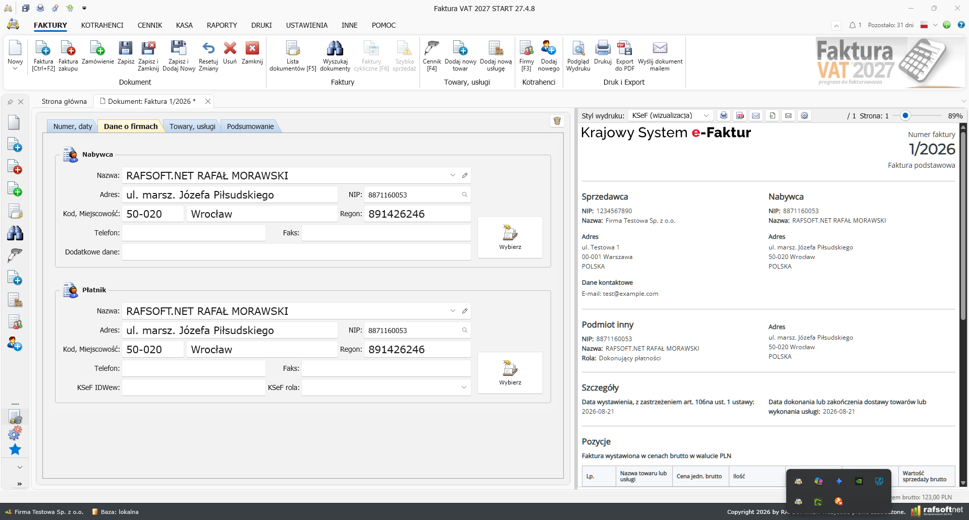
Task: Delete the document with Usuń
Action: tap(230, 53)
